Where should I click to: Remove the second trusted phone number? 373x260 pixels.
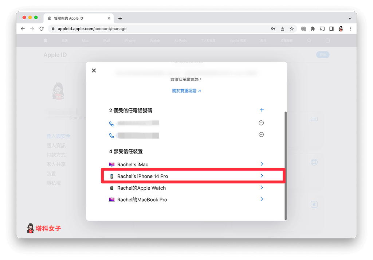(261, 135)
